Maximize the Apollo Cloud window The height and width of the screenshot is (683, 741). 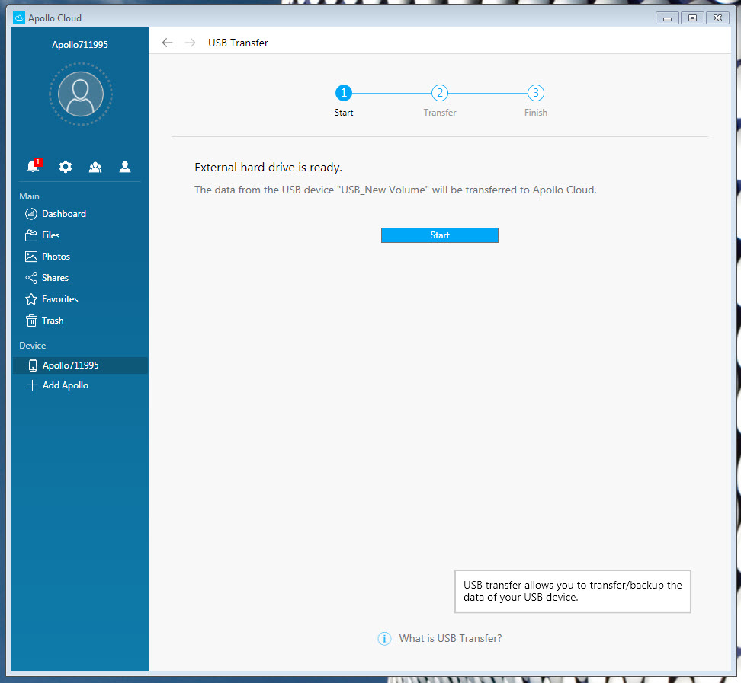pos(692,18)
